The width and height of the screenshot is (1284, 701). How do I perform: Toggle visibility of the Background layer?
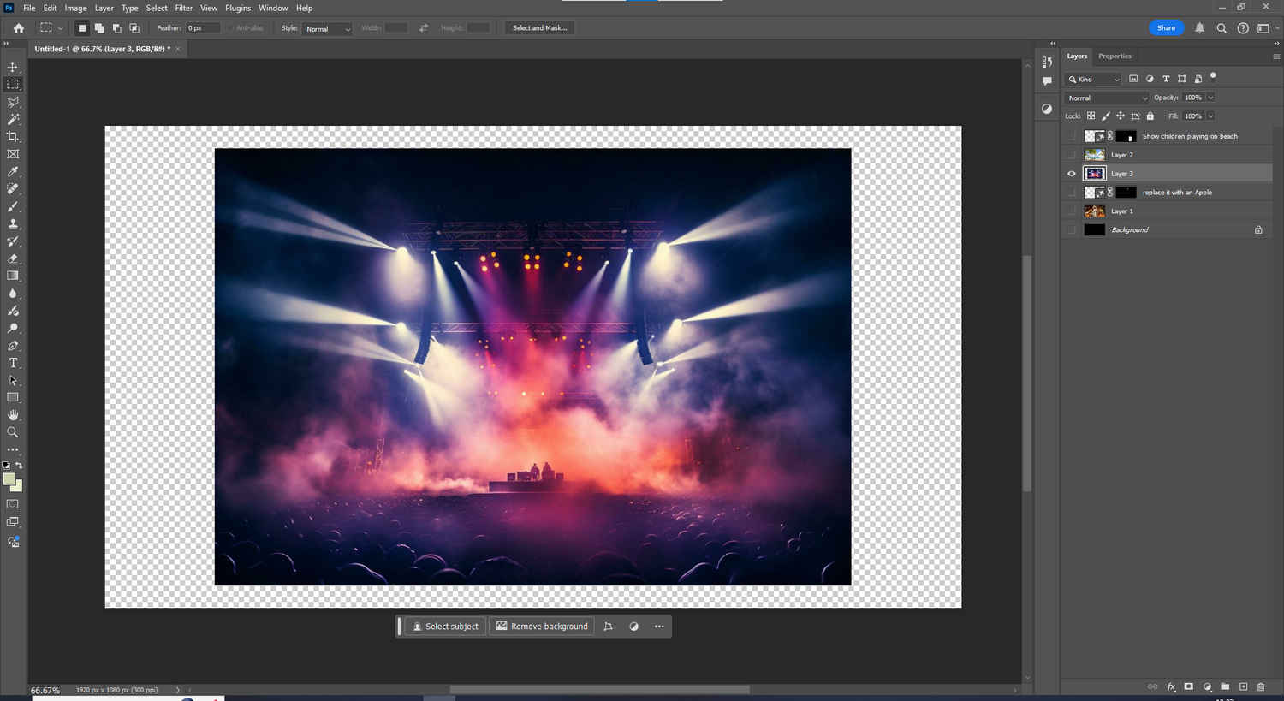(x=1071, y=229)
